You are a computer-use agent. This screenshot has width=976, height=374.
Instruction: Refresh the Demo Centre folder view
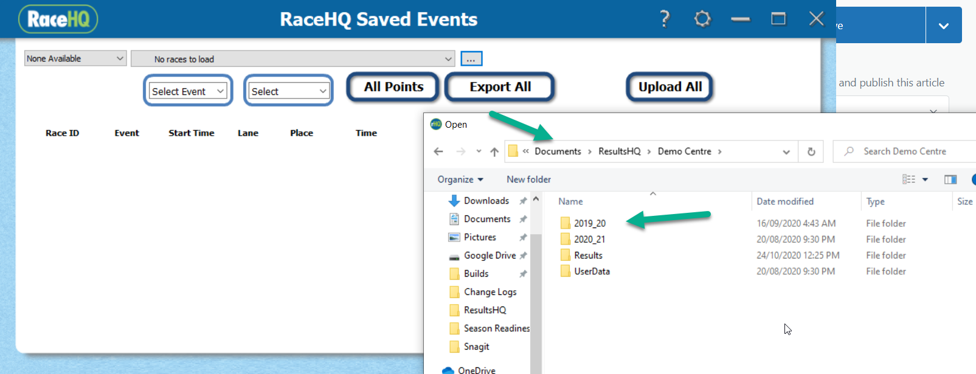coord(811,152)
